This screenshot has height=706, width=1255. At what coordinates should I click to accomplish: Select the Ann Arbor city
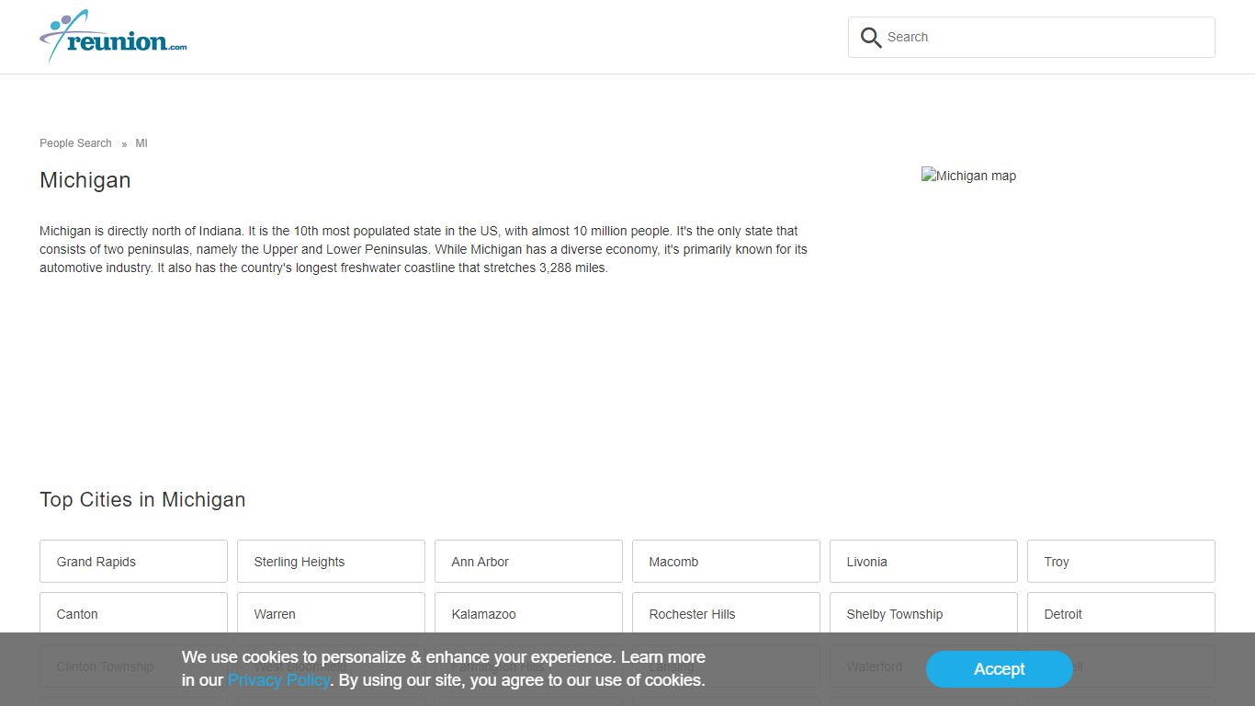click(528, 562)
